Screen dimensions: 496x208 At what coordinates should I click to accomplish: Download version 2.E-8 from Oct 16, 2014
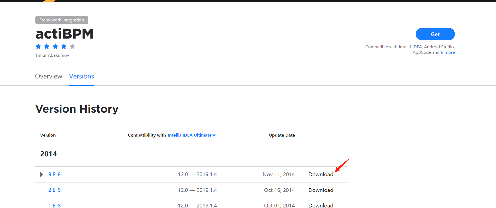321,190
